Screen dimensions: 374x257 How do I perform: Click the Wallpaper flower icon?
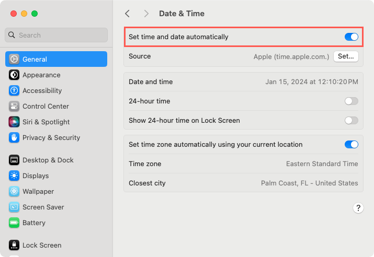(14, 191)
